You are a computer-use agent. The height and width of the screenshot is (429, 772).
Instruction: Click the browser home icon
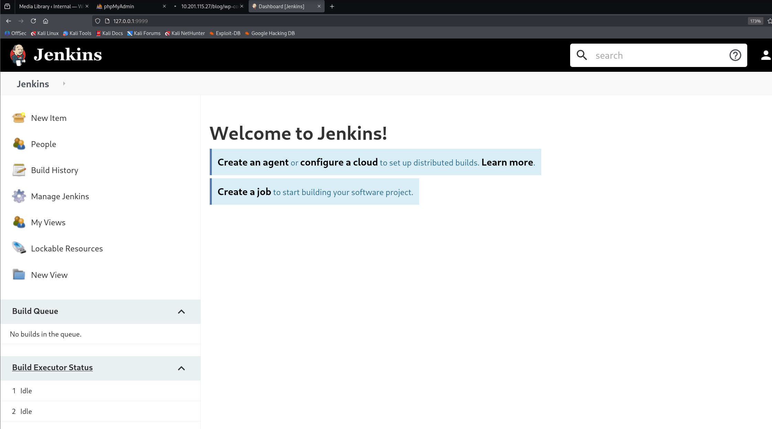(x=45, y=21)
